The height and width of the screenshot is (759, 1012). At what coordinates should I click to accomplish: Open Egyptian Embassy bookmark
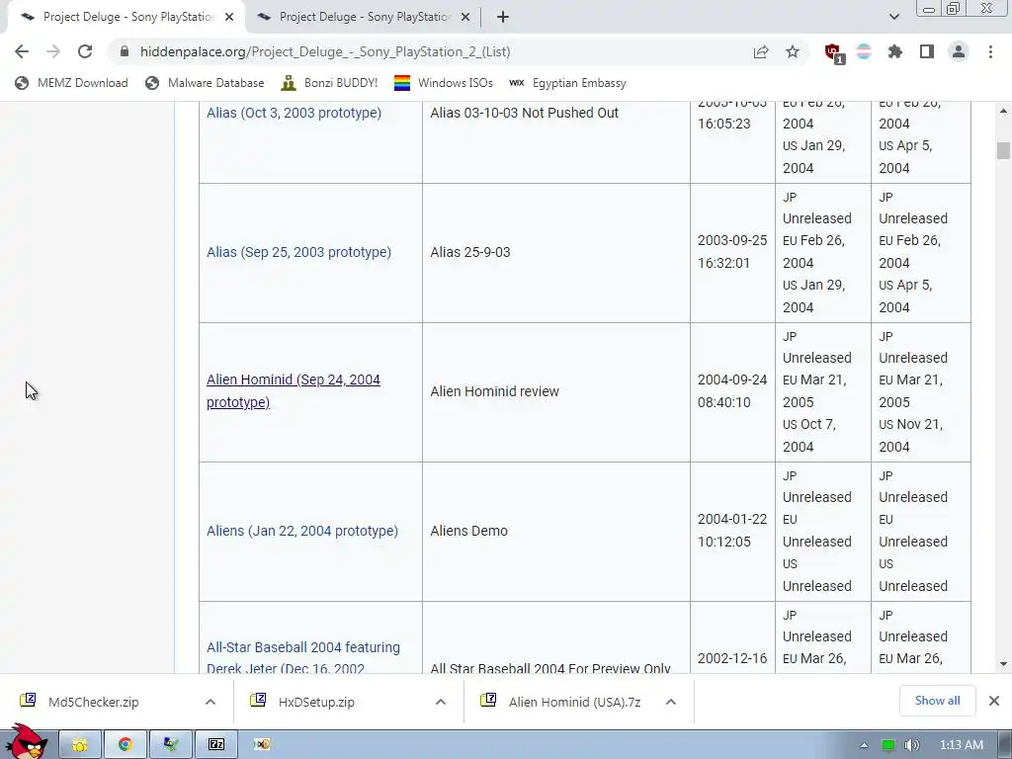(x=568, y=83)
